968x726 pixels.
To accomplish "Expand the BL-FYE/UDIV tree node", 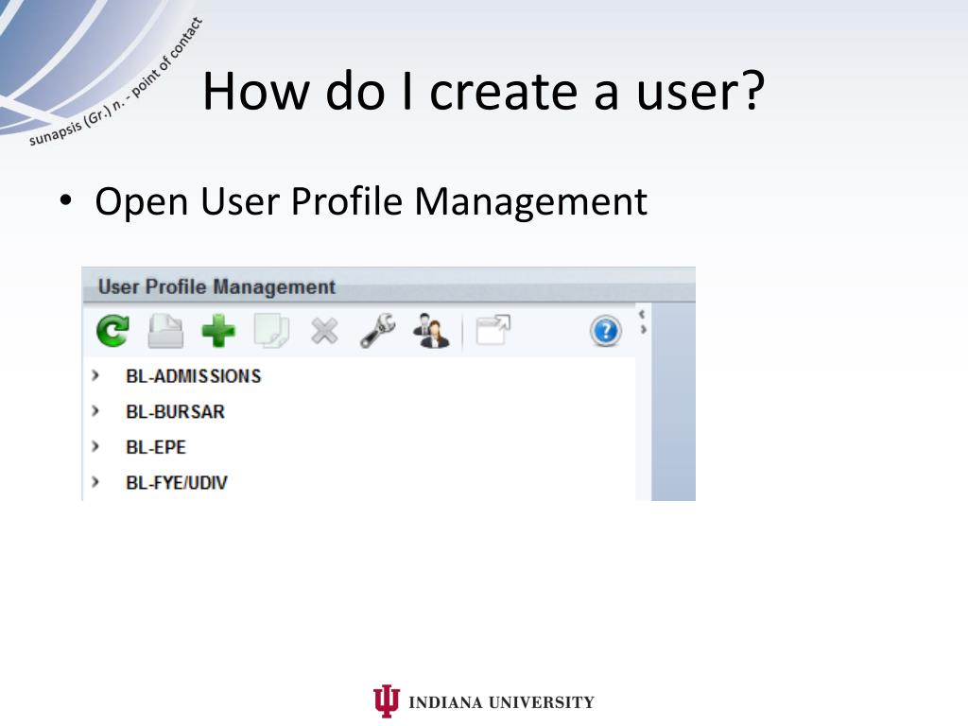I will [x=95, y=481].
